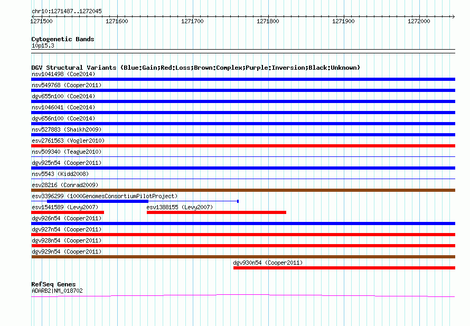Open esv2761563 (Vogler2010) label
Image resolution: width=470 pixels, height=326 pixels.
[x=68, y=141]
